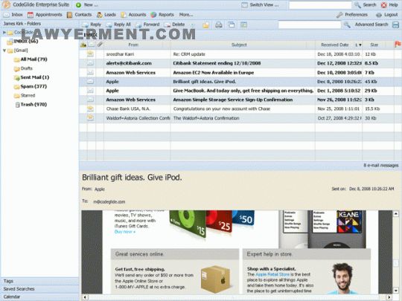This screenshot has width=402, height=301.
Task: Follow the Apple Retail Store link
Action: pos(272,274)
